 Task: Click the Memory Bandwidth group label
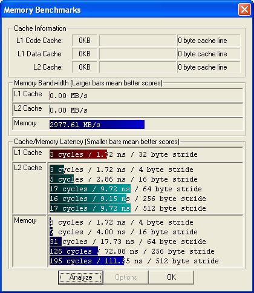point(88,83)
